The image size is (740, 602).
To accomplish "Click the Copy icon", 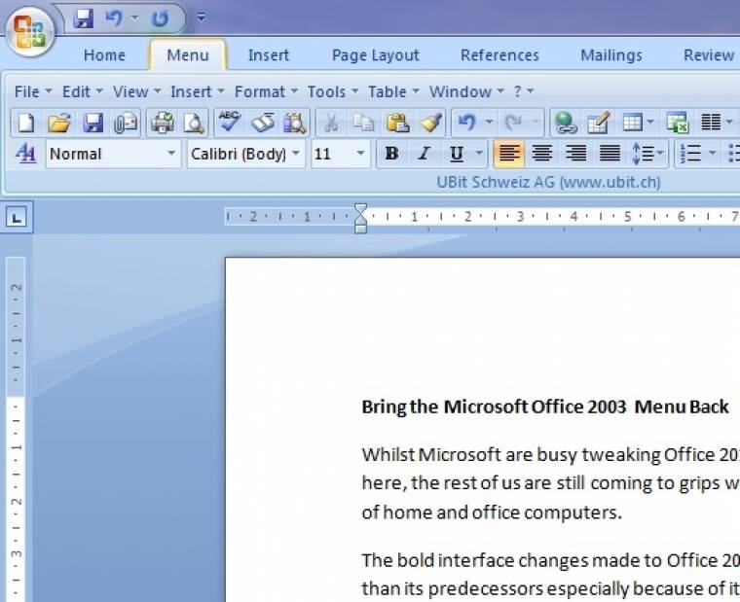I will 363,123.
